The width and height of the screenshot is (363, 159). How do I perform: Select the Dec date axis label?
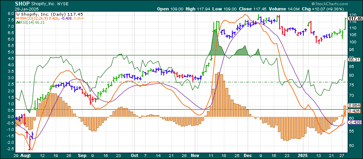(x=247, y=155)
